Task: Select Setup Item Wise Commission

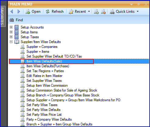Action: [x=47, y=85]
